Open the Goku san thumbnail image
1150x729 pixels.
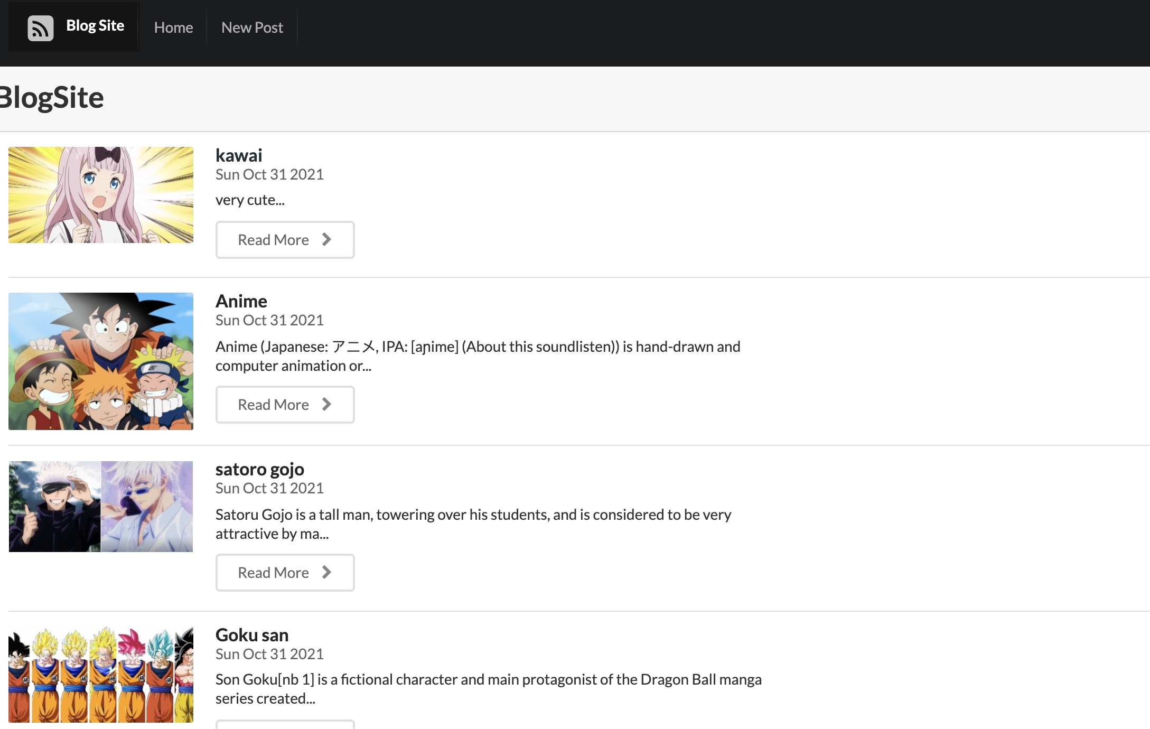click(x=101, y=675)
